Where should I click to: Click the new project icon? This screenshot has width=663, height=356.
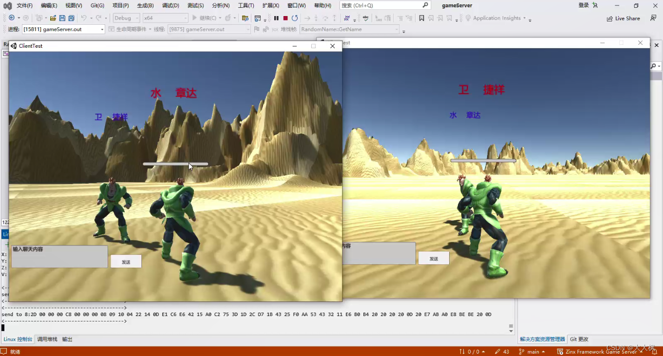point(38,18)
